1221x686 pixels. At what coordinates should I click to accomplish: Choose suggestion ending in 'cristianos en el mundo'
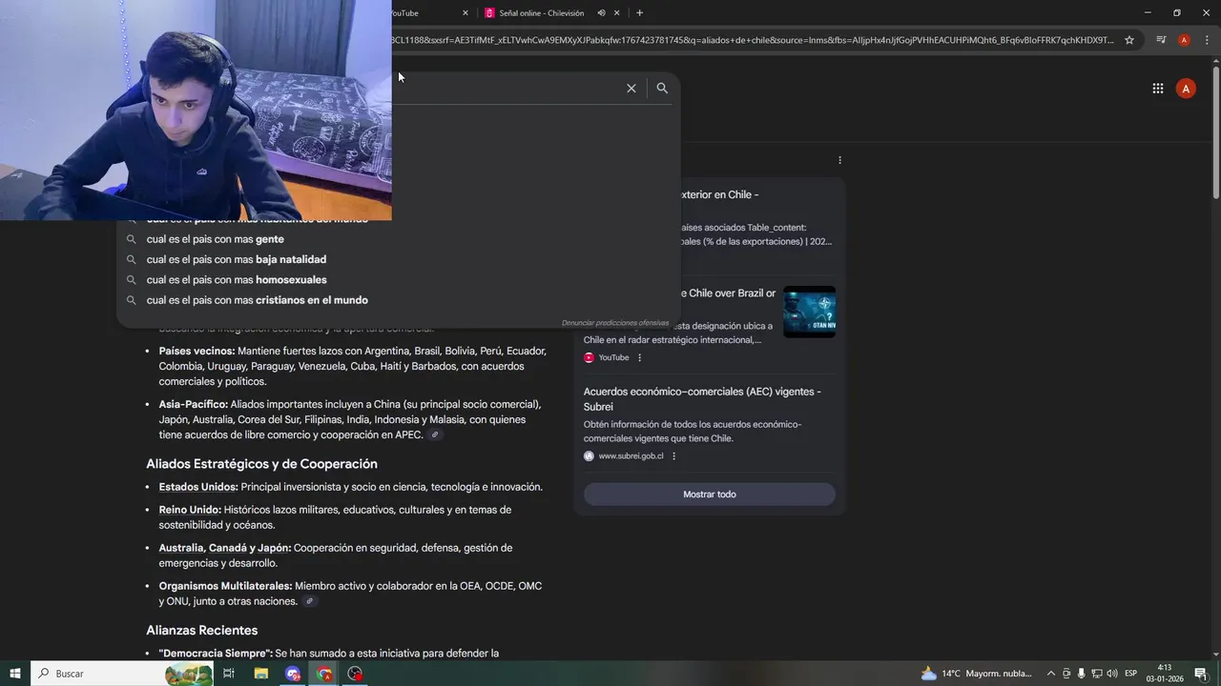(x=398, y=300)
